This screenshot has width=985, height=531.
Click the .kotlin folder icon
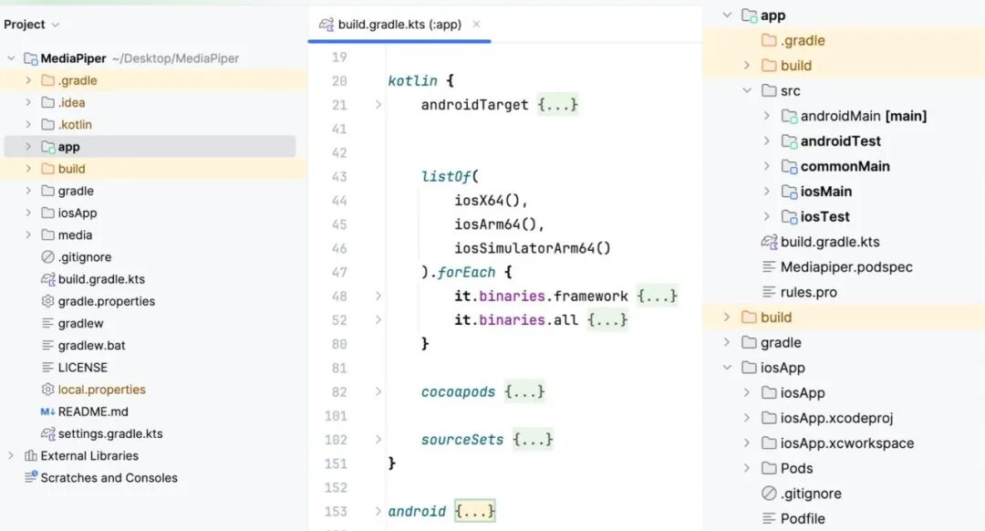coord(47,124)
